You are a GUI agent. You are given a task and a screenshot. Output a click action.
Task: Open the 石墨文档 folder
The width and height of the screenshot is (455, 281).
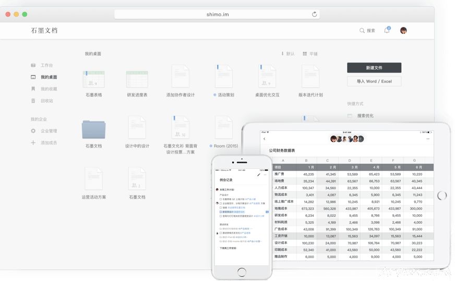(94, 134)
